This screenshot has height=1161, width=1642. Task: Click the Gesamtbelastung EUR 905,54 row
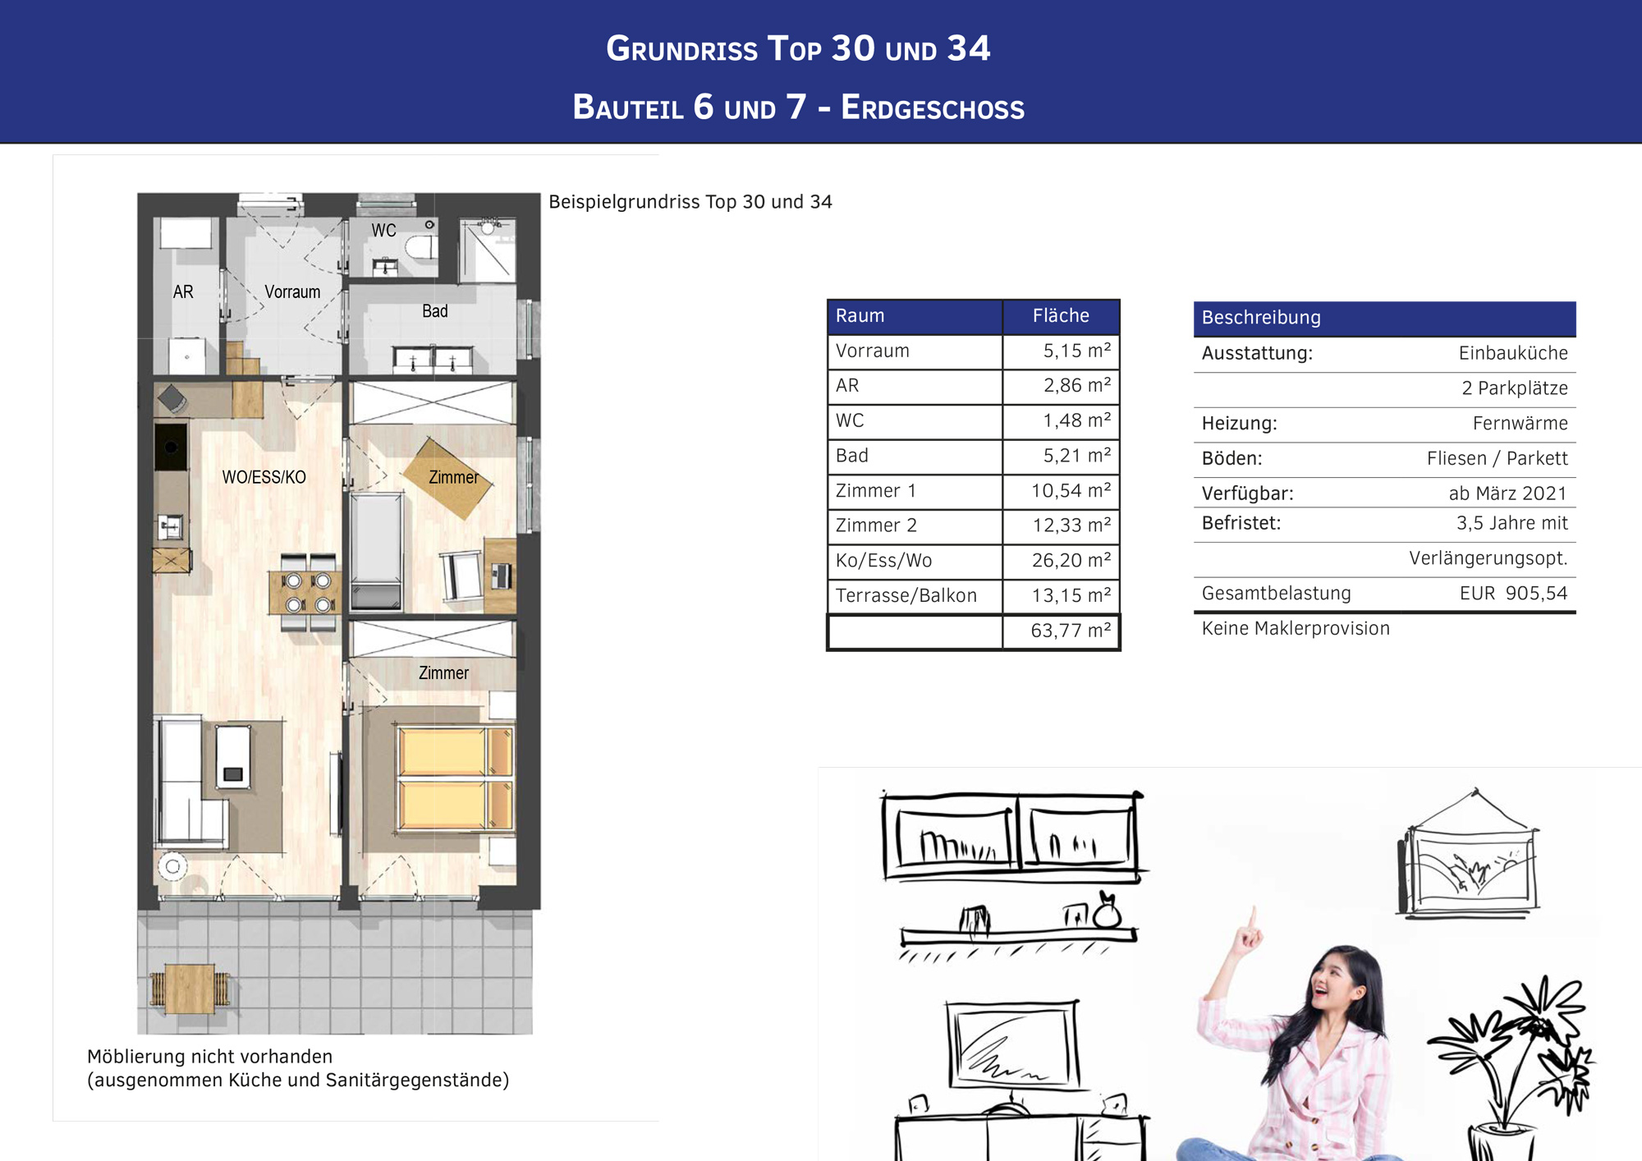(1384, 594)
